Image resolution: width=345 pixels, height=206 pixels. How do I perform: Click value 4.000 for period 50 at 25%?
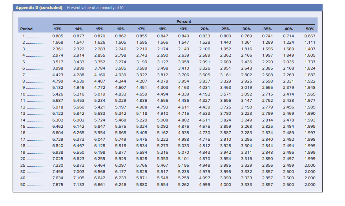226,185
